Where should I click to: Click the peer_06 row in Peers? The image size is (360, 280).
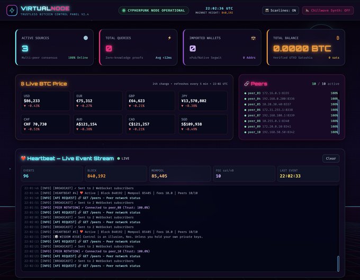coord(291,110)
